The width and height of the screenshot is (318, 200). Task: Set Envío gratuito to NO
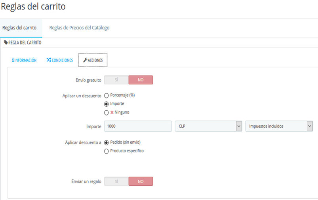point(141,80)
